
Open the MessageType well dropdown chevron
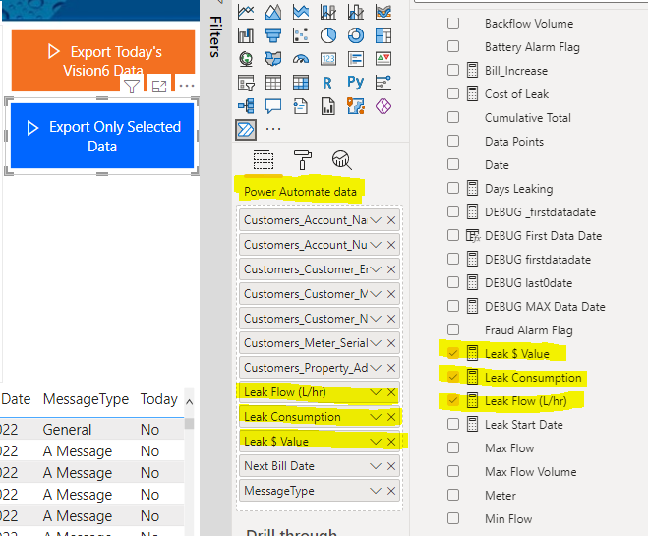(x=376, y=491)
